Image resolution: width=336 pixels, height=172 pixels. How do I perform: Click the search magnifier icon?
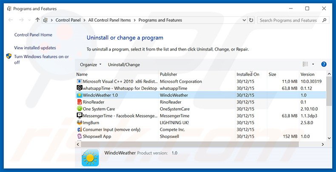point(324,20)
